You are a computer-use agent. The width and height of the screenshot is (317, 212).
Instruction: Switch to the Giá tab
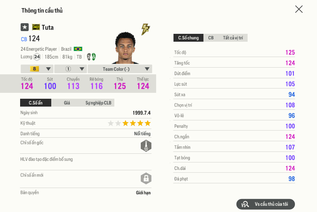[x=67, y=103]
